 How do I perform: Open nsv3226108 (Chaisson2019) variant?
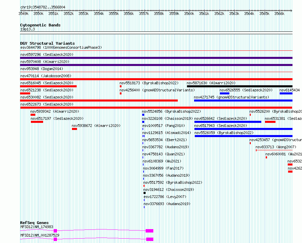[x=167, y=118]
